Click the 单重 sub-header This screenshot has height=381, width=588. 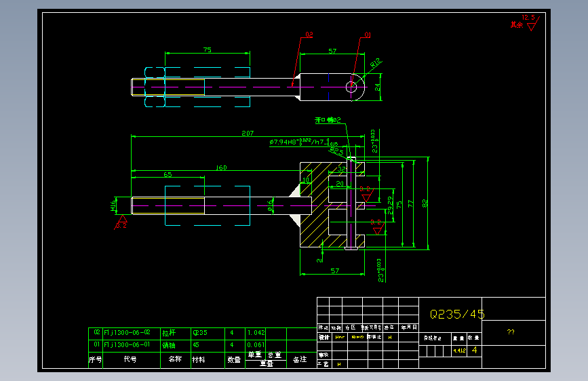coord(254,355)
